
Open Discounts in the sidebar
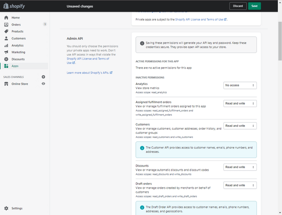click(24, 59)
